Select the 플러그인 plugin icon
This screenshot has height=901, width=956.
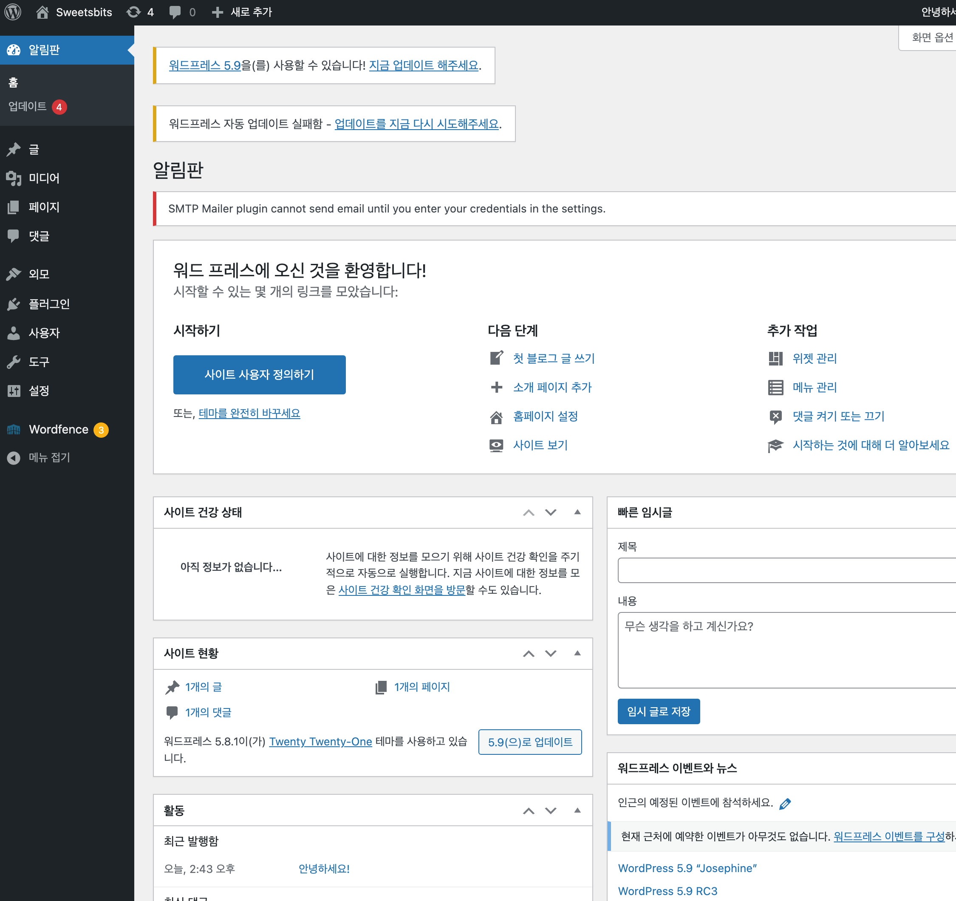pos(14,304)
